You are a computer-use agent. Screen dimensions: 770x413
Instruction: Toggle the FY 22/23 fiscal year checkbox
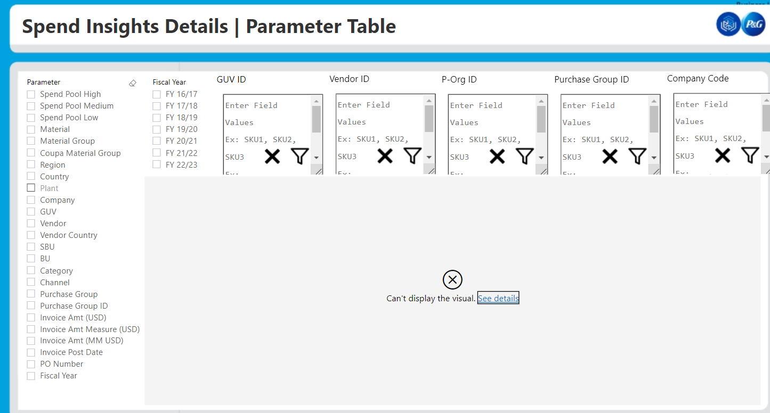point(157,164)
